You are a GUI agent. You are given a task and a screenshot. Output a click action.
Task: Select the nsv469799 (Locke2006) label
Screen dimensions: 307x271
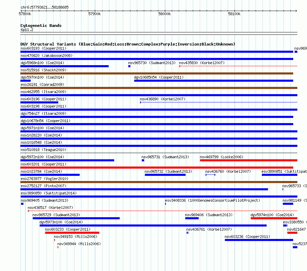[221, 157]
